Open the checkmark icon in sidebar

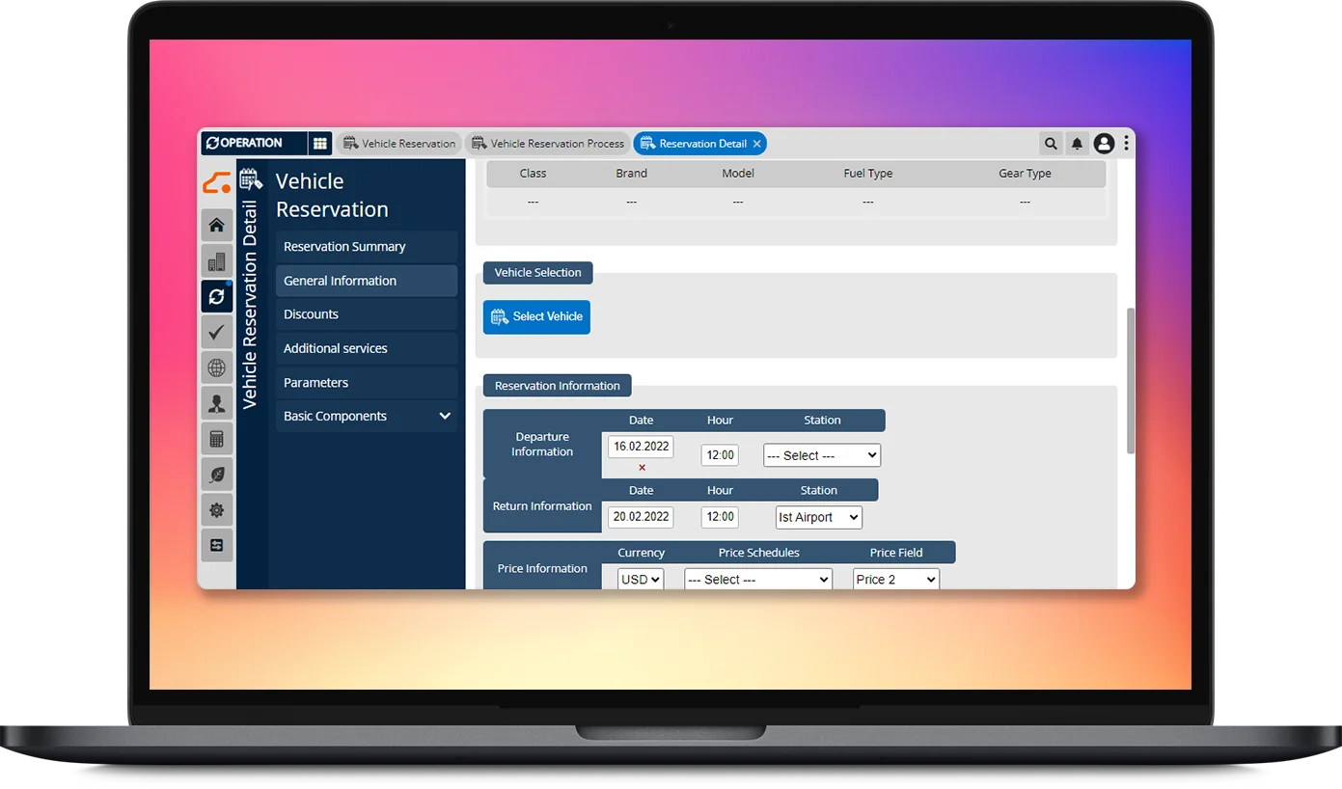216,332
